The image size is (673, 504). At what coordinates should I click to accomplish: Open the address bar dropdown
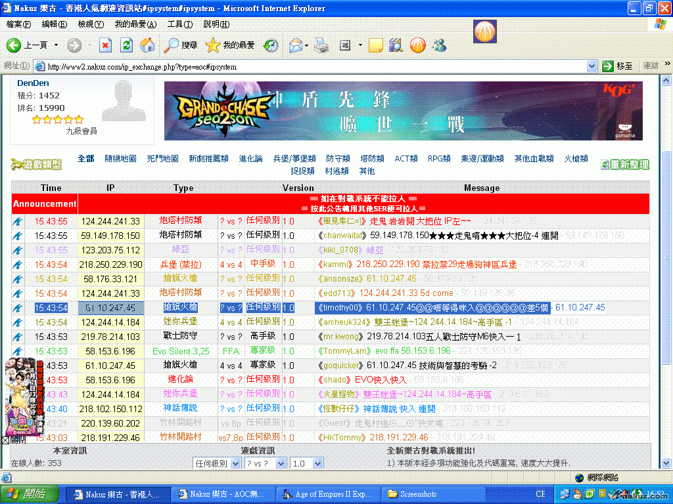tap(592, 66)
